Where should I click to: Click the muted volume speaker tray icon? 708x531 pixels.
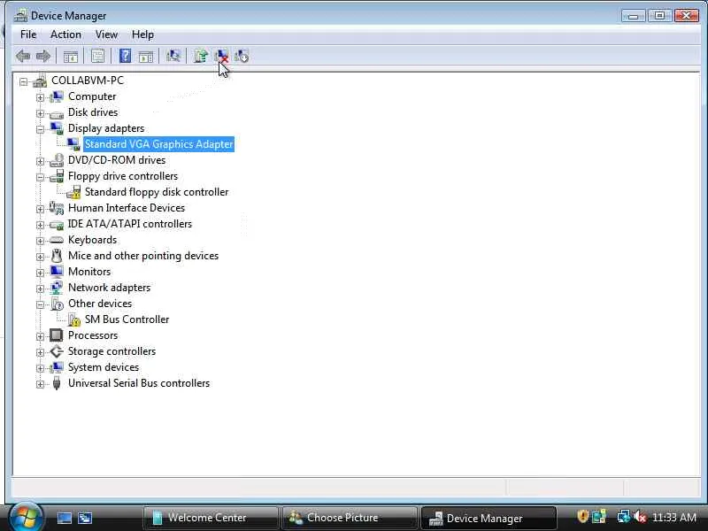click(x=640, y=516)
